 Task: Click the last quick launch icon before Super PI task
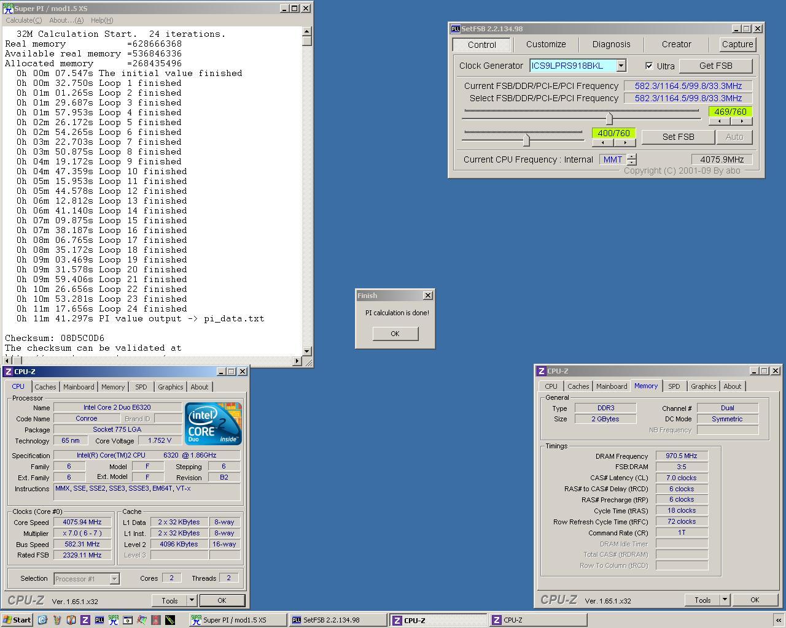pos(170,620)
